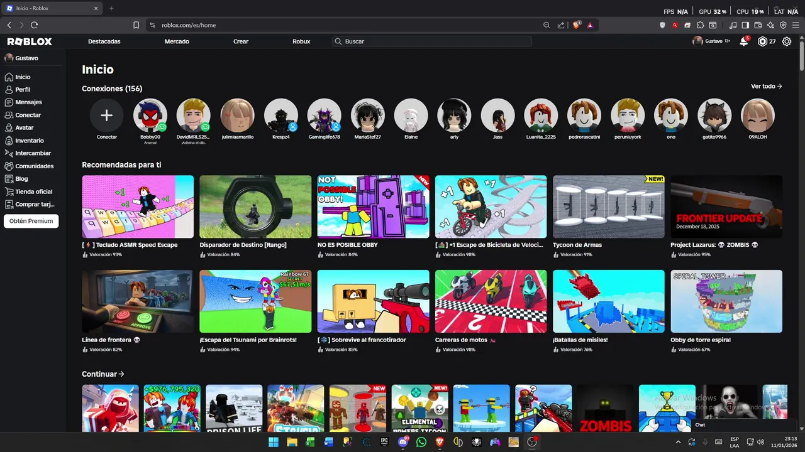
Task: Open Obby de torre espiral game
Action: [726, 301]
